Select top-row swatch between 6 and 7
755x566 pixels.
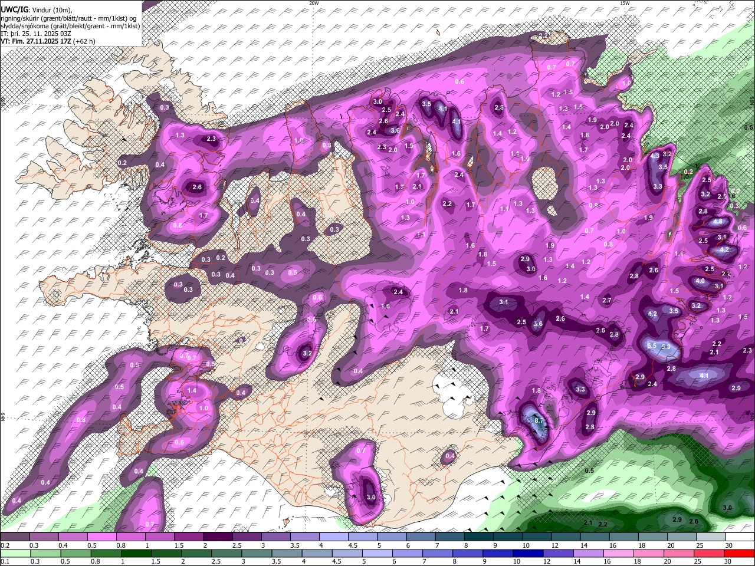click(x=421, y=537)
